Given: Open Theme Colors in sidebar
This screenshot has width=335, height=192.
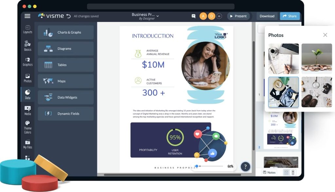Looking at the screenshot, I should 27,127.
